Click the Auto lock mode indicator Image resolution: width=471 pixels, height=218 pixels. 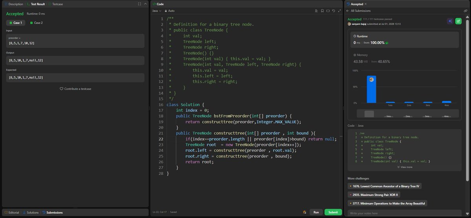(170, 11)
